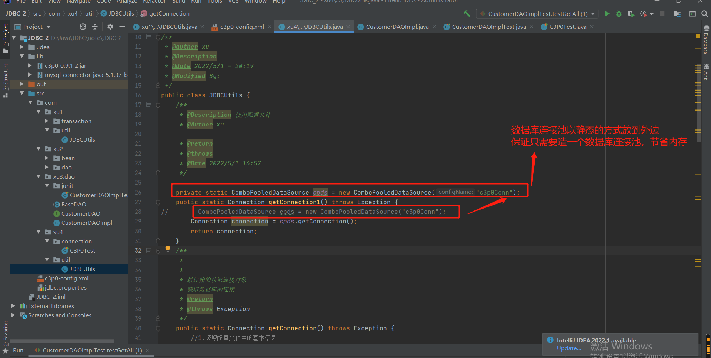The width and height of the screenshot is (711, 358).
Task: Run CustomerDAOImplTest with green play button
Action: click(x=607, y=14)
